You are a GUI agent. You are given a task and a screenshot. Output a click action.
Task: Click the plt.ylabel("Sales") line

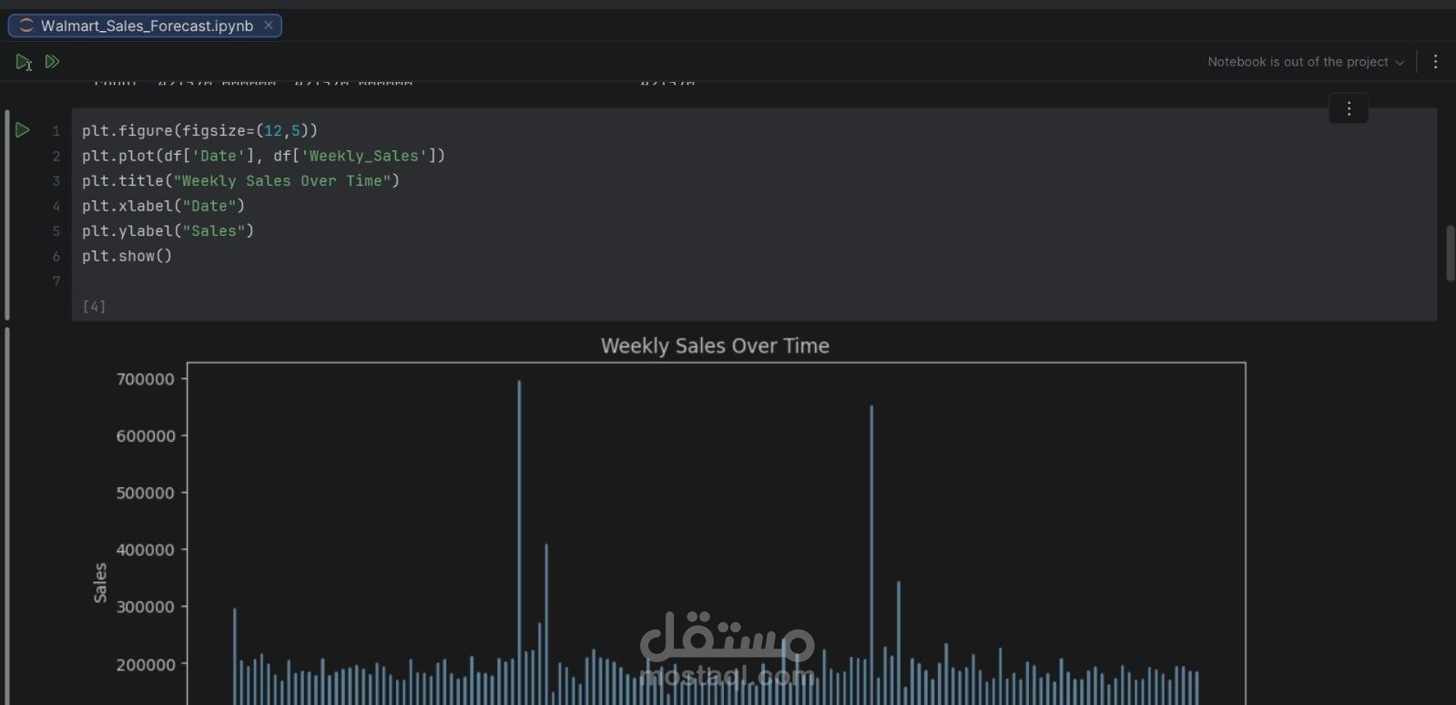click(x=168, y=231)
